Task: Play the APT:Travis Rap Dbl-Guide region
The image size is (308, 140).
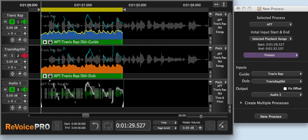Action: (45, 42)
